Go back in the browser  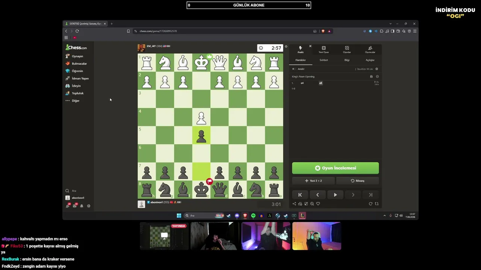tap(66, 31)
